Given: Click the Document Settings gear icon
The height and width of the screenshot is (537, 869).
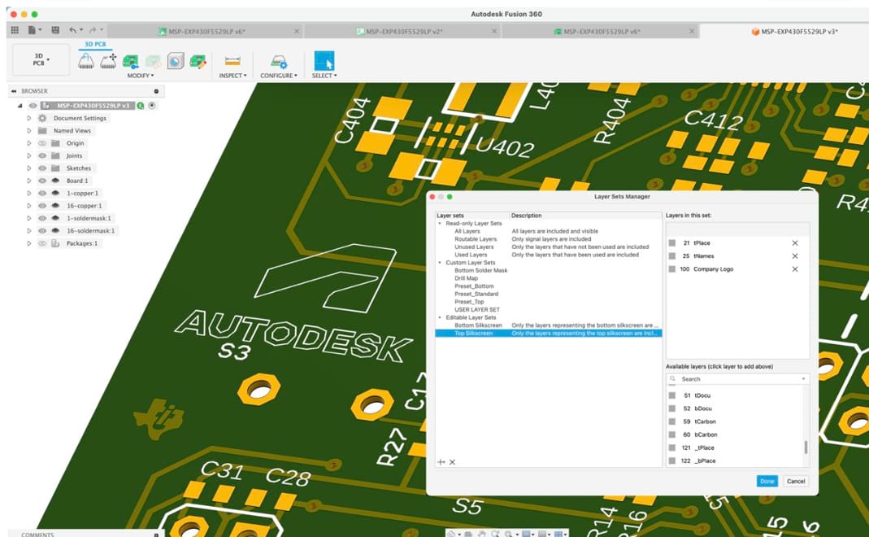Looking at the screenshot, I should point(42,118).
